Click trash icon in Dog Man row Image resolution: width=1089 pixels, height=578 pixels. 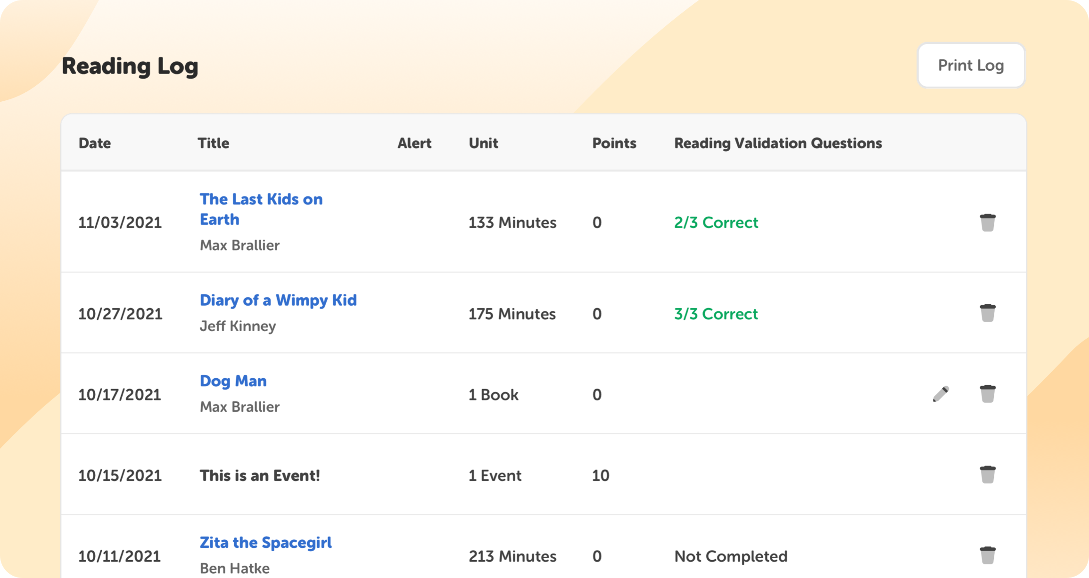point(988,394)
